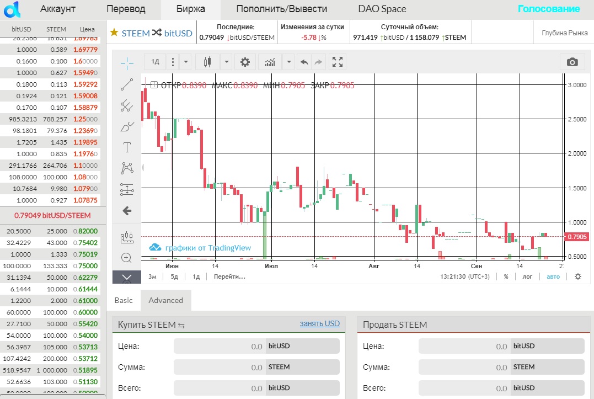Expand the chart style dropdown arrow
This screenshot has width=594, height=399.
tap(226, 62)
